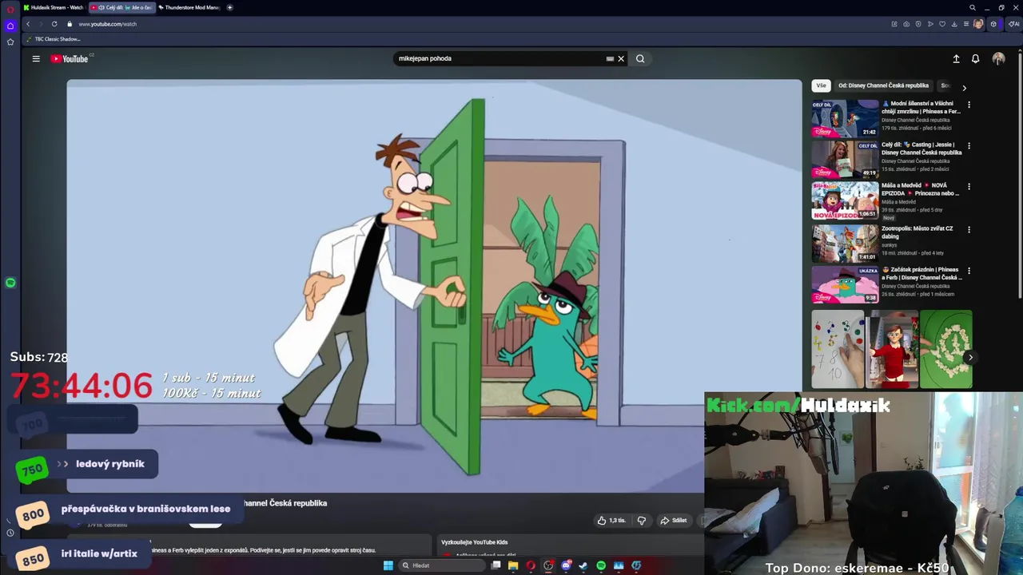Clear the search text with X

click(621, 58)
